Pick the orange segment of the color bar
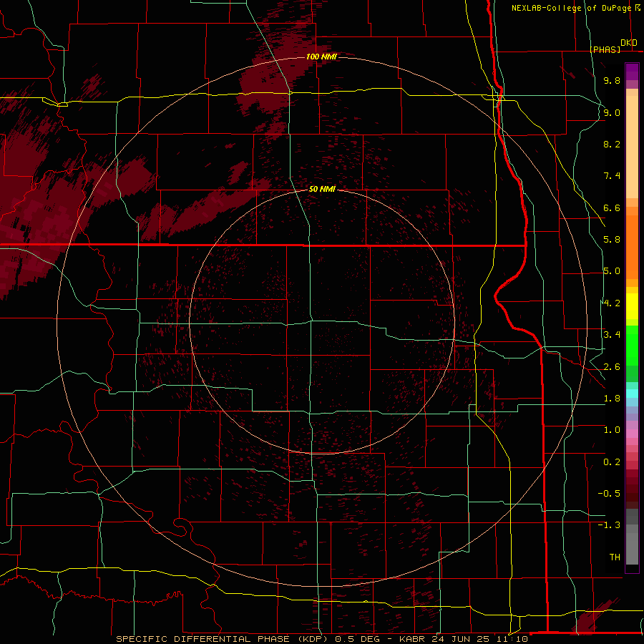The height and width of the screenshot is (644, 644). (632, 243)
